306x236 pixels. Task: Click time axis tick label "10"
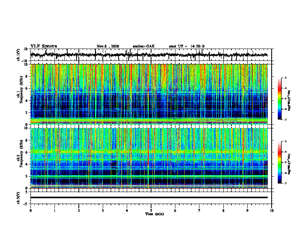point(272,211)
